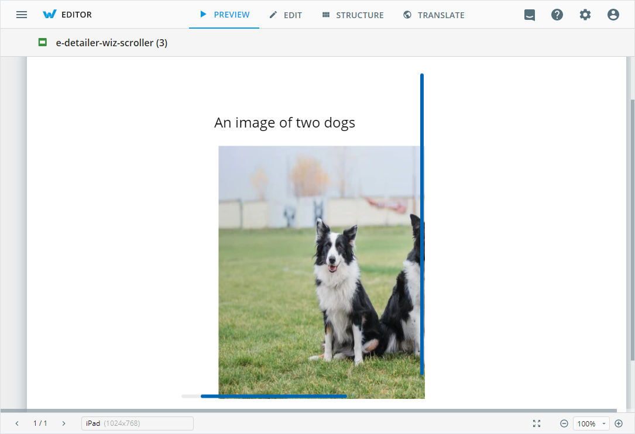This screenshot has height=434, width=635.
Task: Click the two dogs image
Action: (x=321, y=269)
